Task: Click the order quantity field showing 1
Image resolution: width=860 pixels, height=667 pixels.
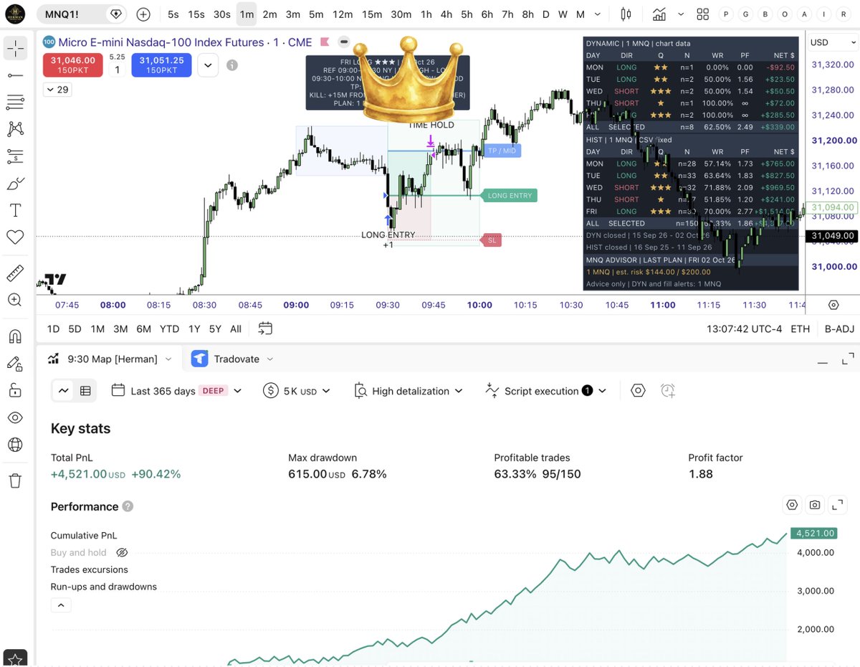Action: point(118,70)
